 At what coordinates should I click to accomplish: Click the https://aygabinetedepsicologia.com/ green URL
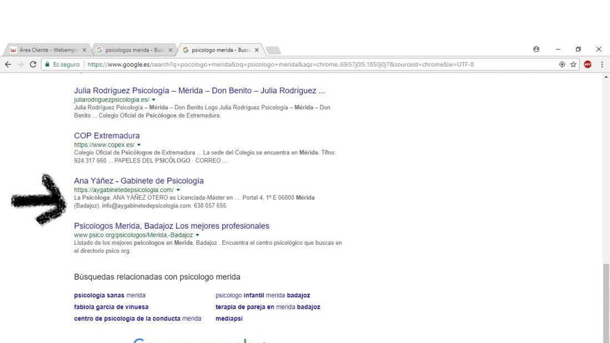point(124,190)
